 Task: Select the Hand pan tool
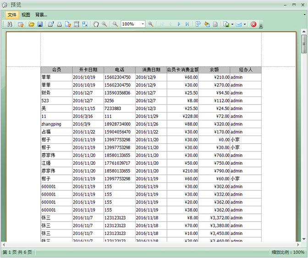click(x=96, y=24)
